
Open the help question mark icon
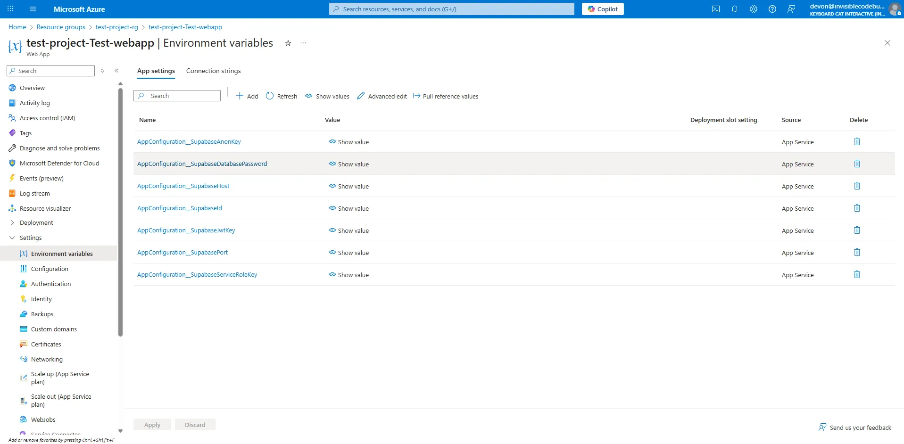point(772,9)
